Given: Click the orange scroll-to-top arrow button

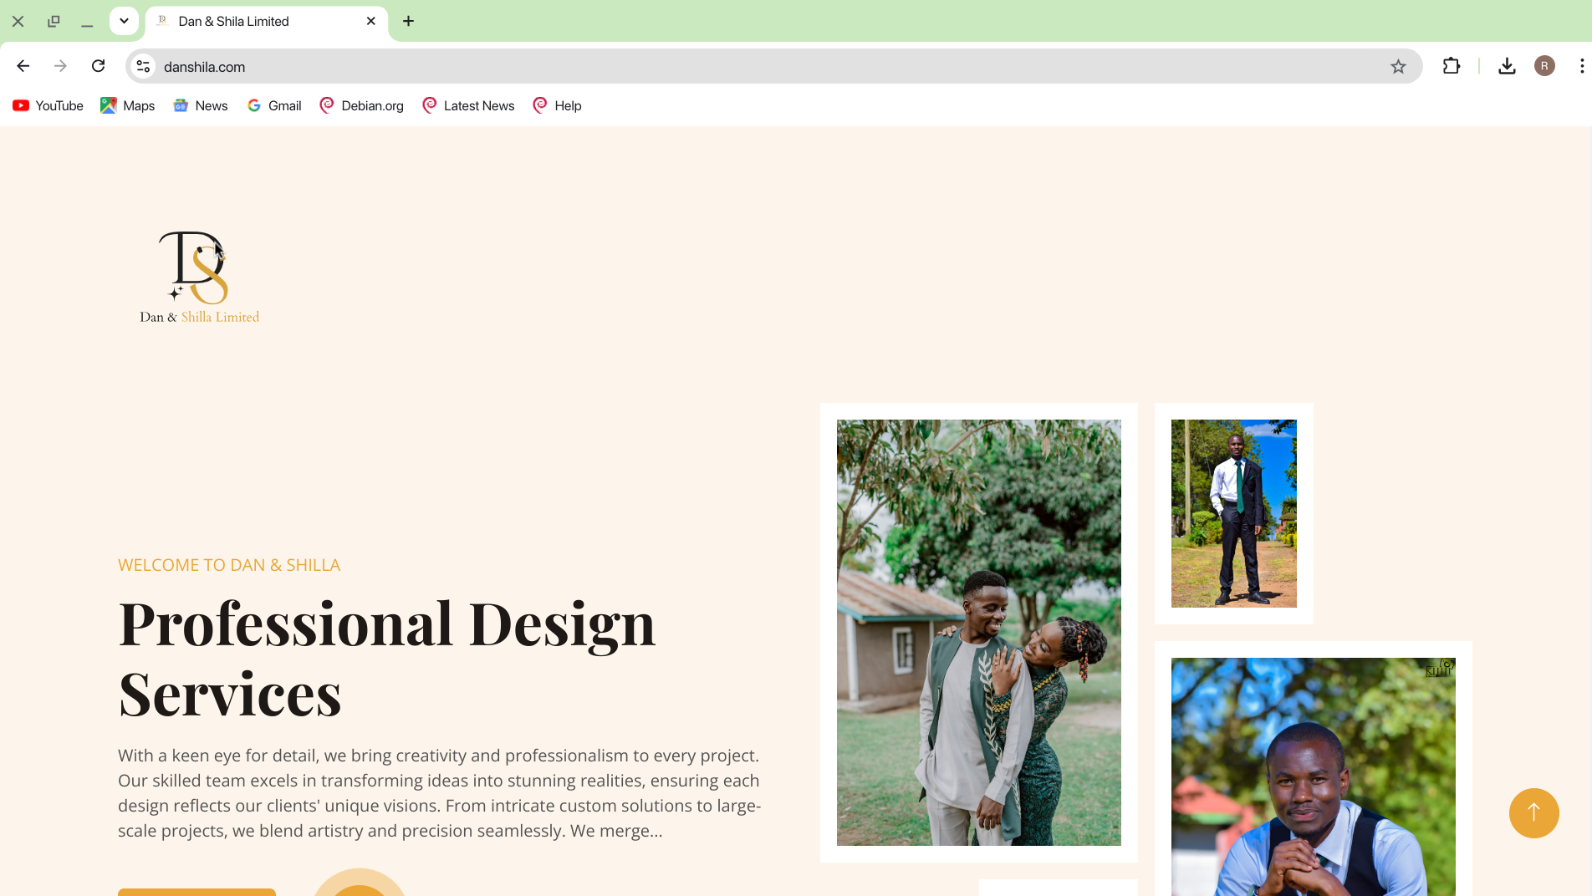Looking at the screenshot, I should tap(1533, 812).
